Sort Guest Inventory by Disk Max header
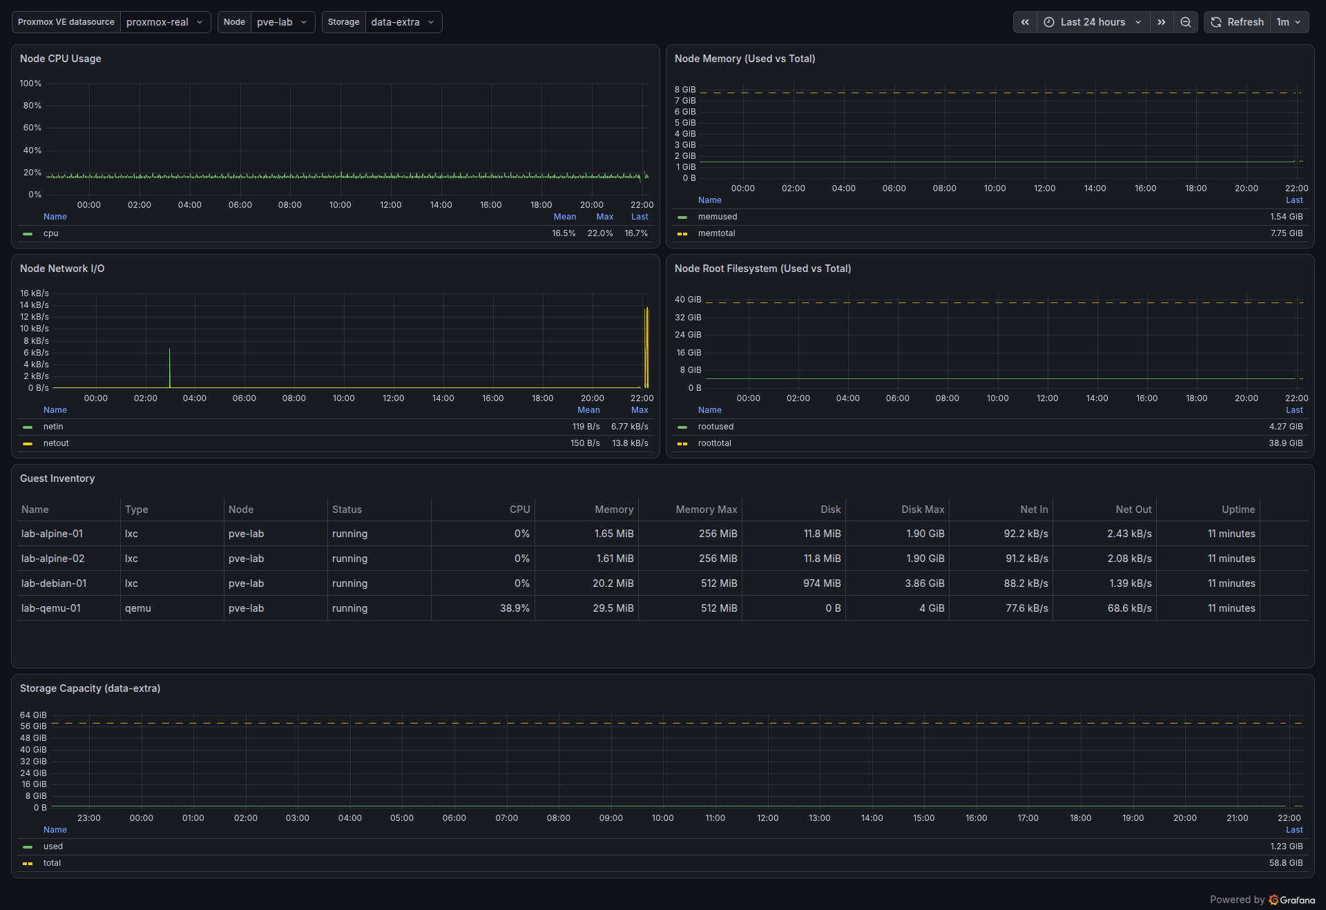Viewport: 1326px width, 910px height. (x=923, y=510)
